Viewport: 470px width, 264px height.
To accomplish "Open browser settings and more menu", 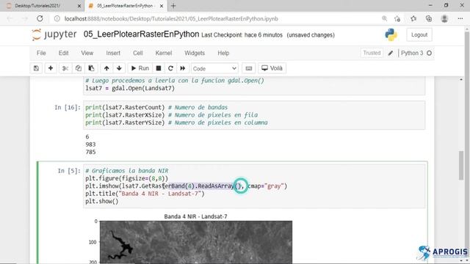I will tap(460, 18).
